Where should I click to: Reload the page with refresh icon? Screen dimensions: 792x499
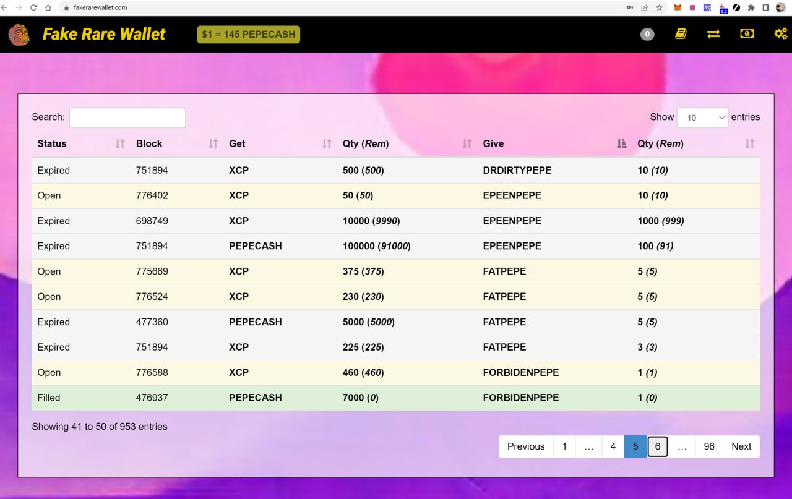click(33, 7)
